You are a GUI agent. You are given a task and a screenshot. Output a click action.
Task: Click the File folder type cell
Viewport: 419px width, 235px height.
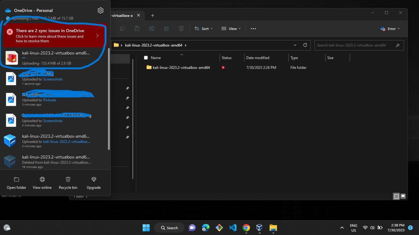pos(298,68)
